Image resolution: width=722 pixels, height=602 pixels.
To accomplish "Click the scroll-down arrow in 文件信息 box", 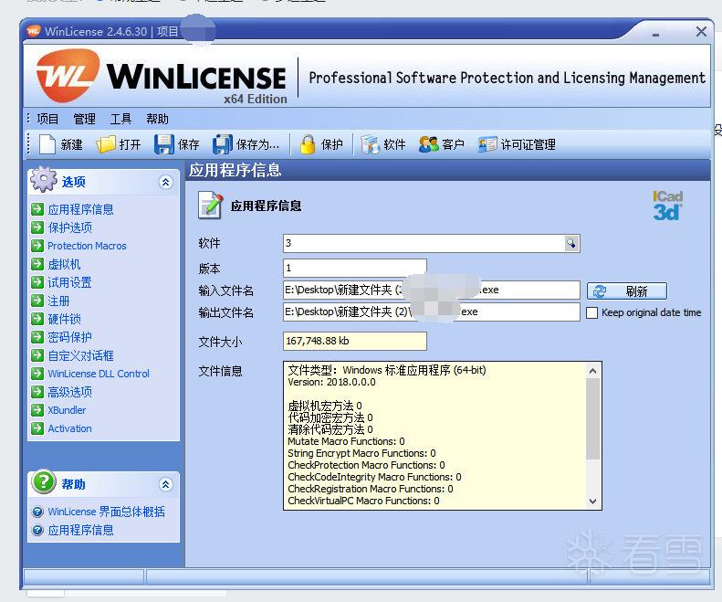I will (593, 502).
